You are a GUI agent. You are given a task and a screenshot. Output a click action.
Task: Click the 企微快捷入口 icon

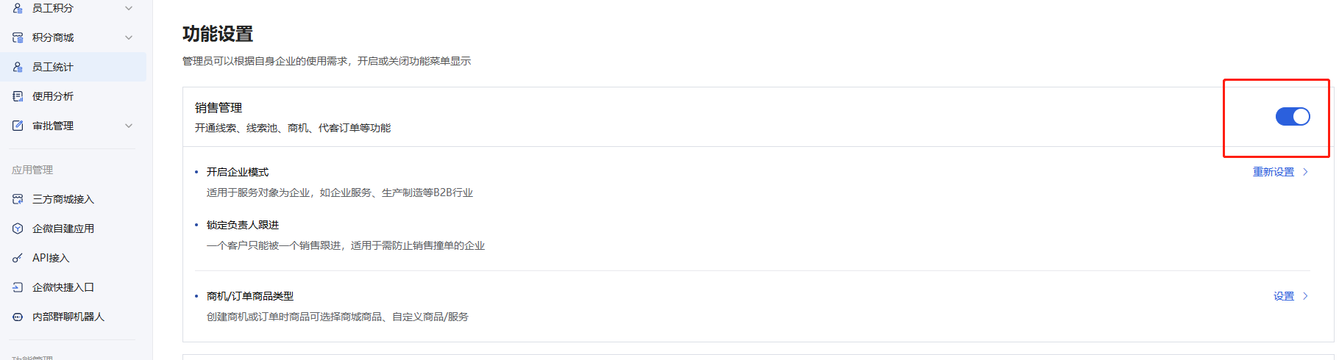[18, 287]
